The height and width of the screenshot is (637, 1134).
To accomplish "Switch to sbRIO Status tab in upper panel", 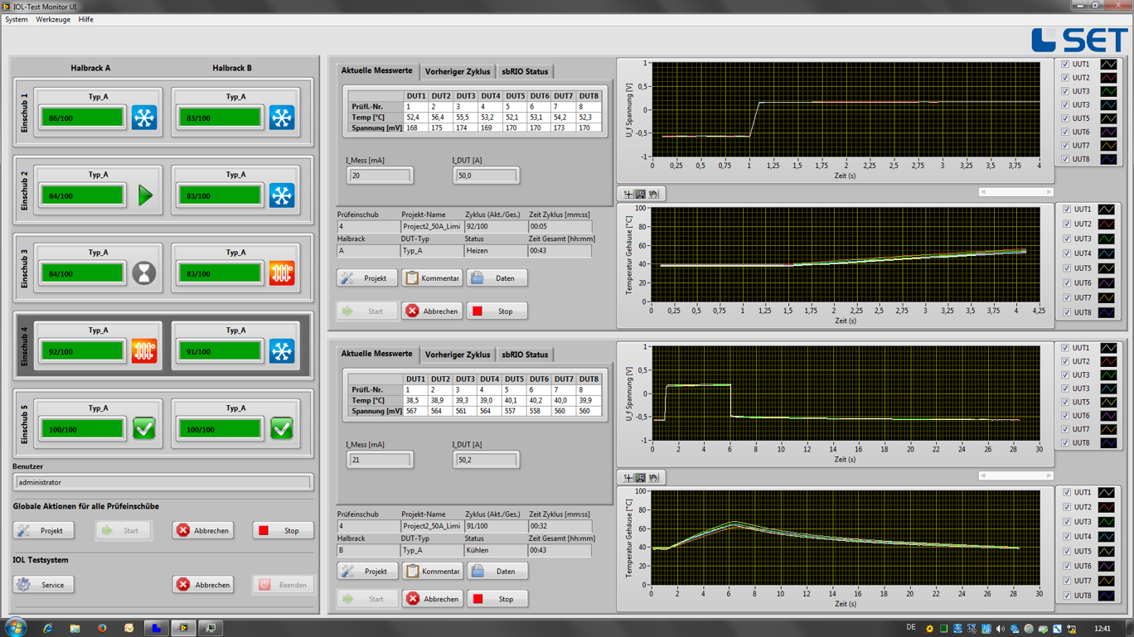I will pyautogui.click(x=525, y=72).
